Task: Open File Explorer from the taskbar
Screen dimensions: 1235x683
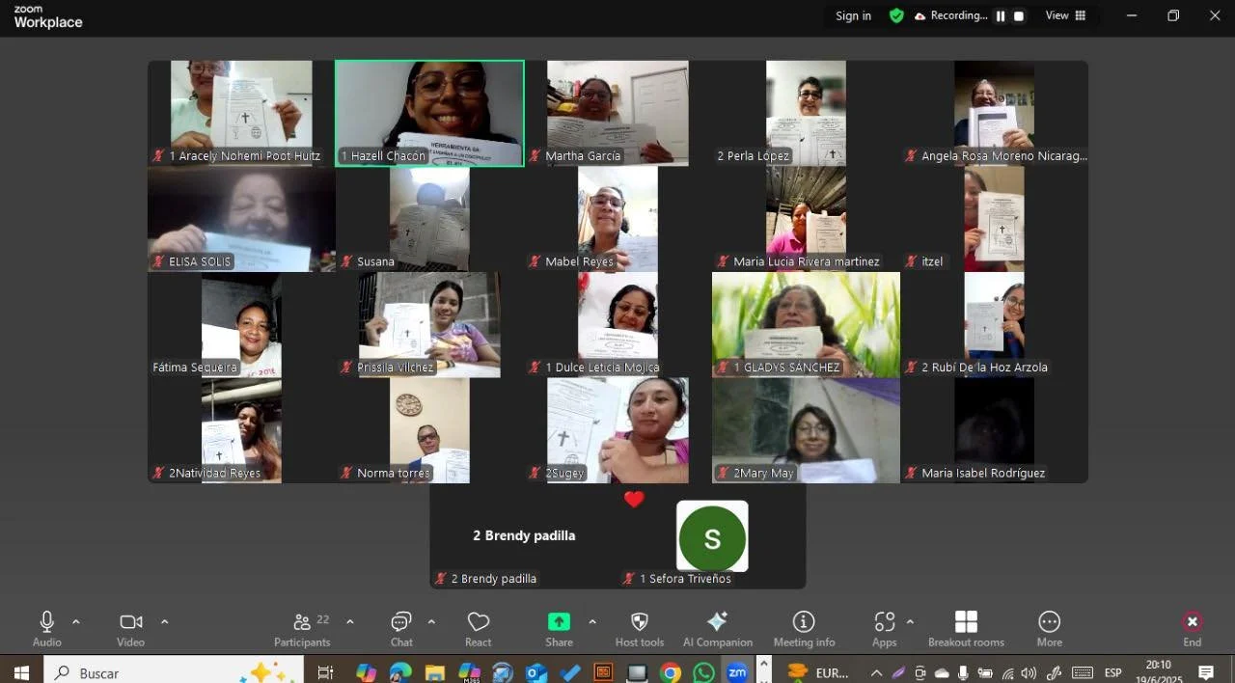Action: point(434,672)
